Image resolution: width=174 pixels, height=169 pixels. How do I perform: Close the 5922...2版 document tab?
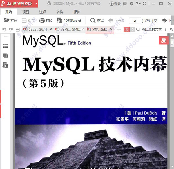(51, 29)
